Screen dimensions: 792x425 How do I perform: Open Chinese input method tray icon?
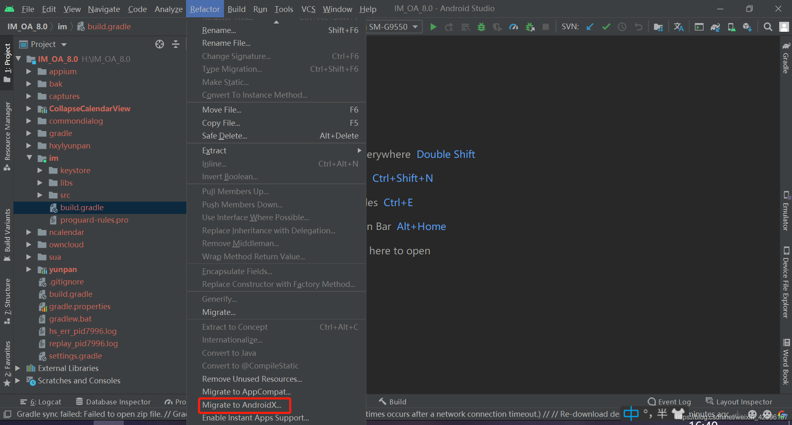[631, 413]
